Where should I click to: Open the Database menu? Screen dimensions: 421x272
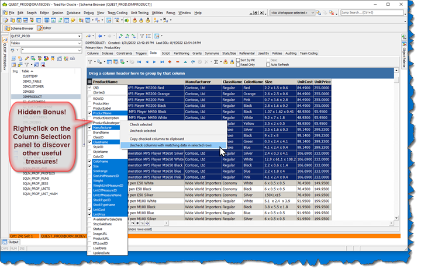(x=73, y=13)
